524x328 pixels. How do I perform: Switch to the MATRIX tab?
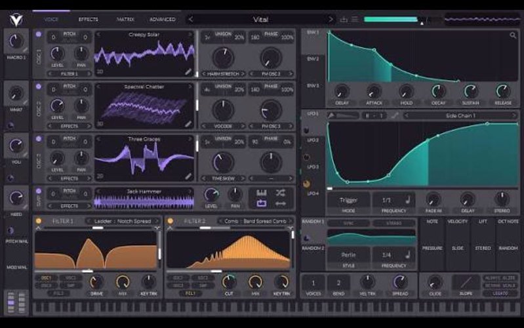click(x=125, y=20)
